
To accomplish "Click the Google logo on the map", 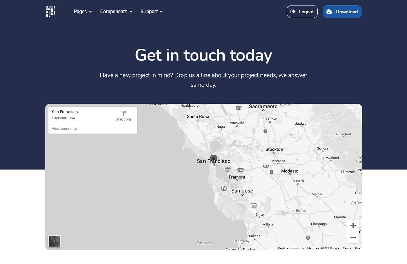I will coord(203,243).
